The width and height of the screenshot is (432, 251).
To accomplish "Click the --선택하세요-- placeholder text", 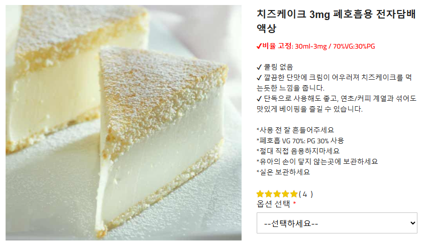I will [291, 223].
